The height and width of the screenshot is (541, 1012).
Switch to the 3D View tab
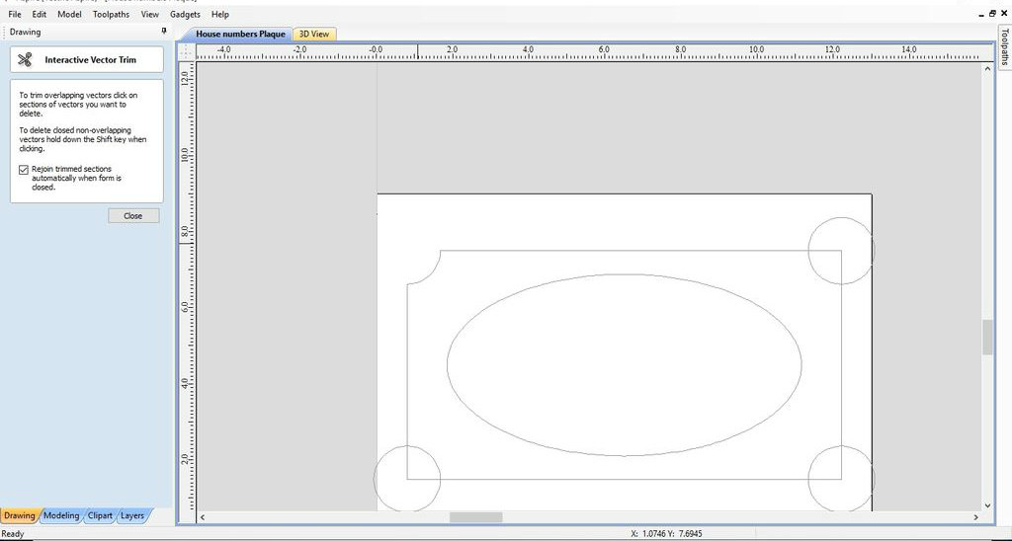pos(314,35)
